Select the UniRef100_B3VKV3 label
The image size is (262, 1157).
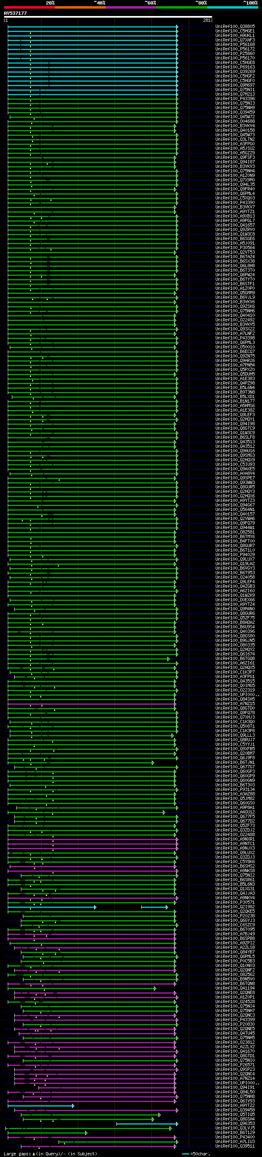point(235,167)
